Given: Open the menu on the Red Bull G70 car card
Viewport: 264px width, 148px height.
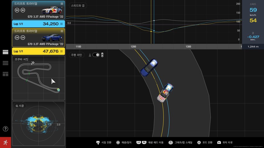Looking at the screenshot, I should (62, 4).
